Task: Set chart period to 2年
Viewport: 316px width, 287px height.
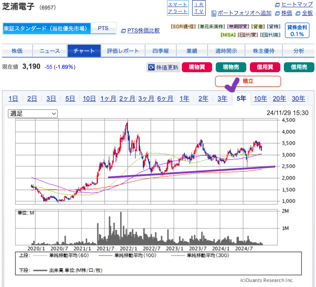Action: (x=203, y=98)
